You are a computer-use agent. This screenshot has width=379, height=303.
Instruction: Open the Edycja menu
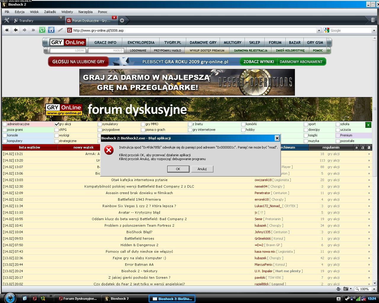point(20,12)
